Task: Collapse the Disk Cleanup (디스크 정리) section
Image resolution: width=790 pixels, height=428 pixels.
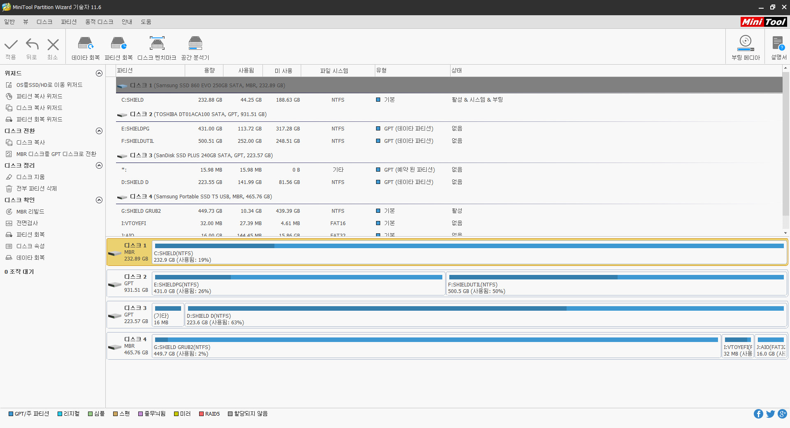Action: click(x=99, y=165)
